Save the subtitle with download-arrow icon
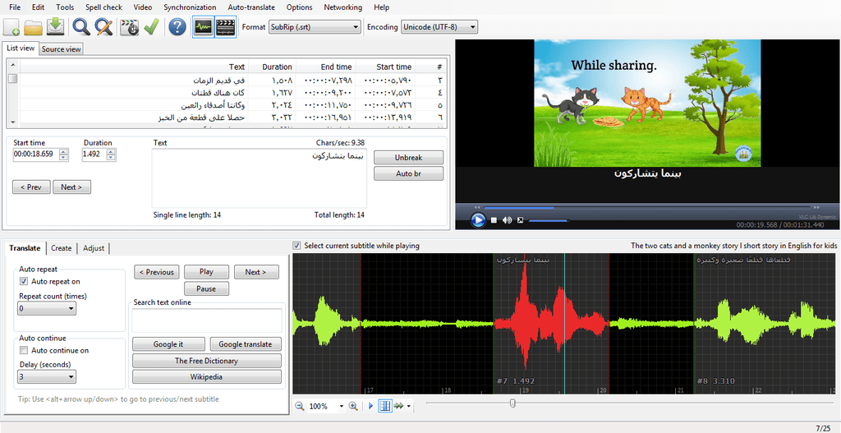The image size is (841, 433). point(55,27)
